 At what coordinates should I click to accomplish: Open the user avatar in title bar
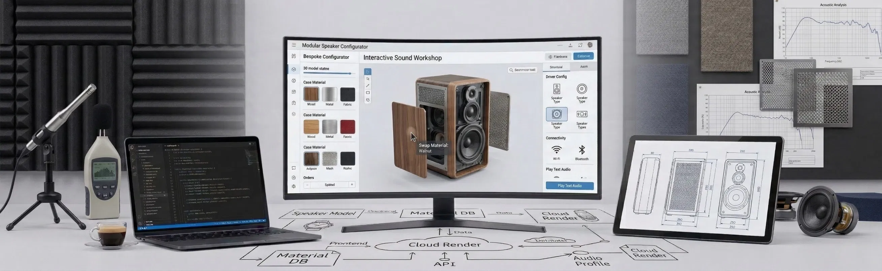point(590,45)
